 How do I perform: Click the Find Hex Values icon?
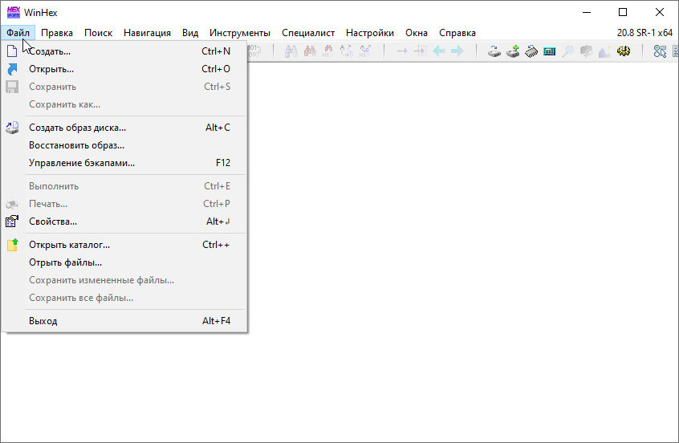tap(327, 51)
